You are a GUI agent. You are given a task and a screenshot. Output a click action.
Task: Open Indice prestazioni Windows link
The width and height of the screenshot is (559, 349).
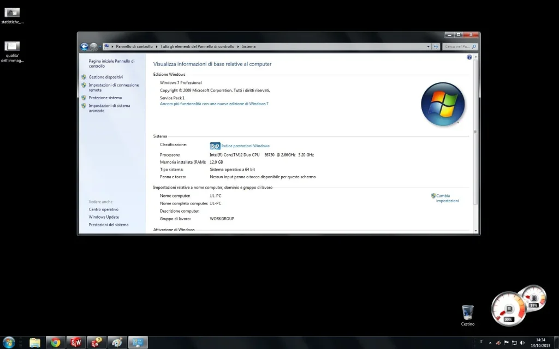click(x=245, y=146)
